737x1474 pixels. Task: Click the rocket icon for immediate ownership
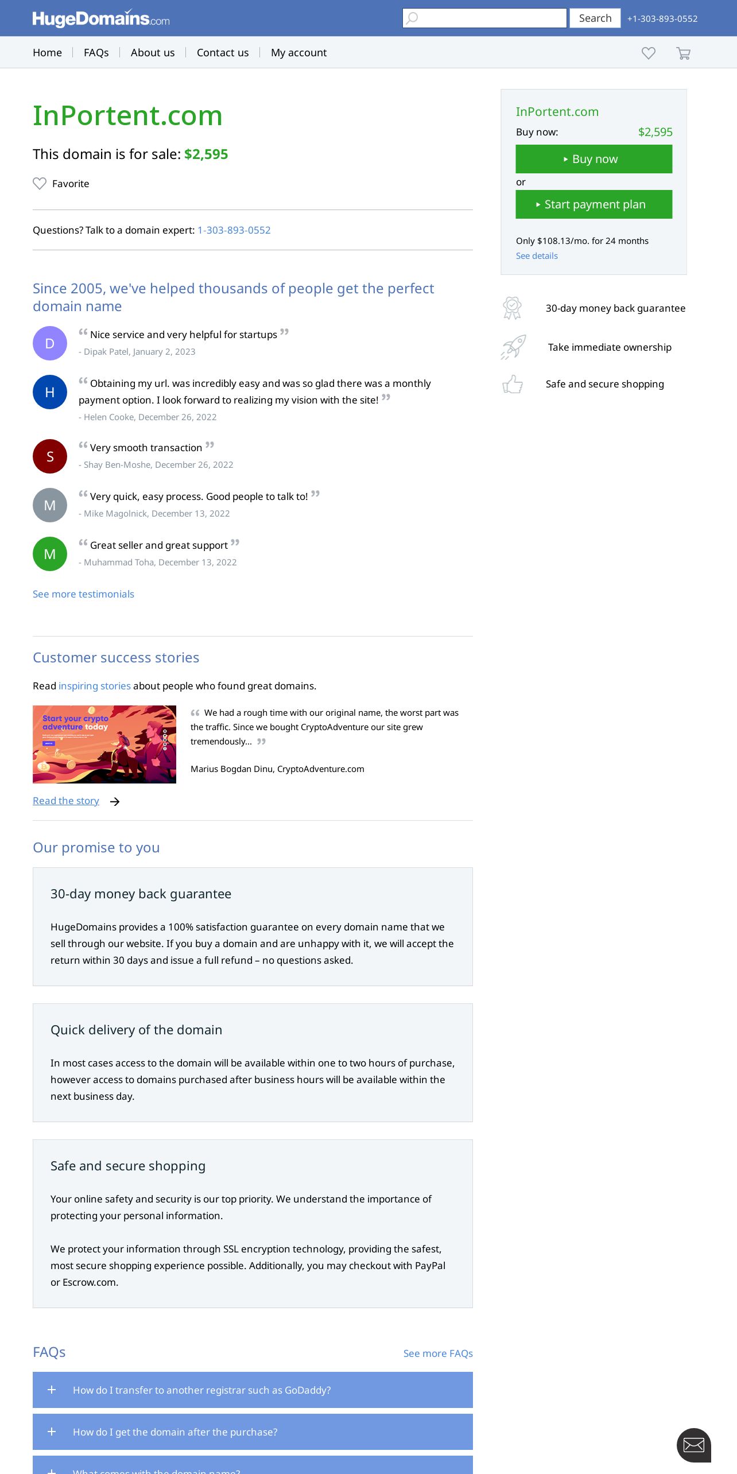(x=513, y=347)
